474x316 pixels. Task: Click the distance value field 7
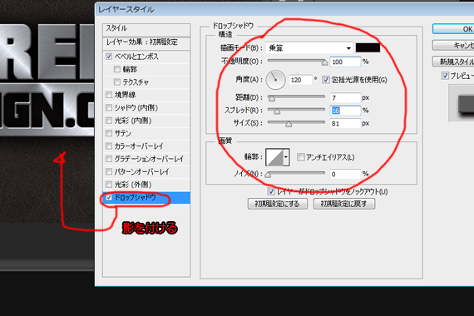[345, 97]
